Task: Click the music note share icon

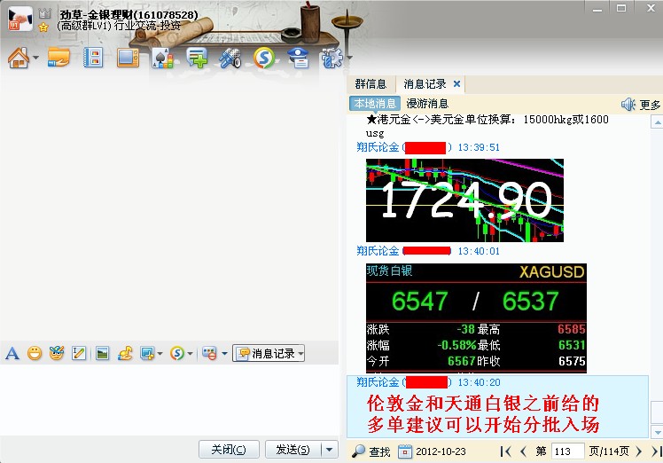Action: [x=125, y=353]
